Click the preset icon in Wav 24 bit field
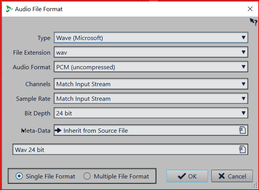 242,150
